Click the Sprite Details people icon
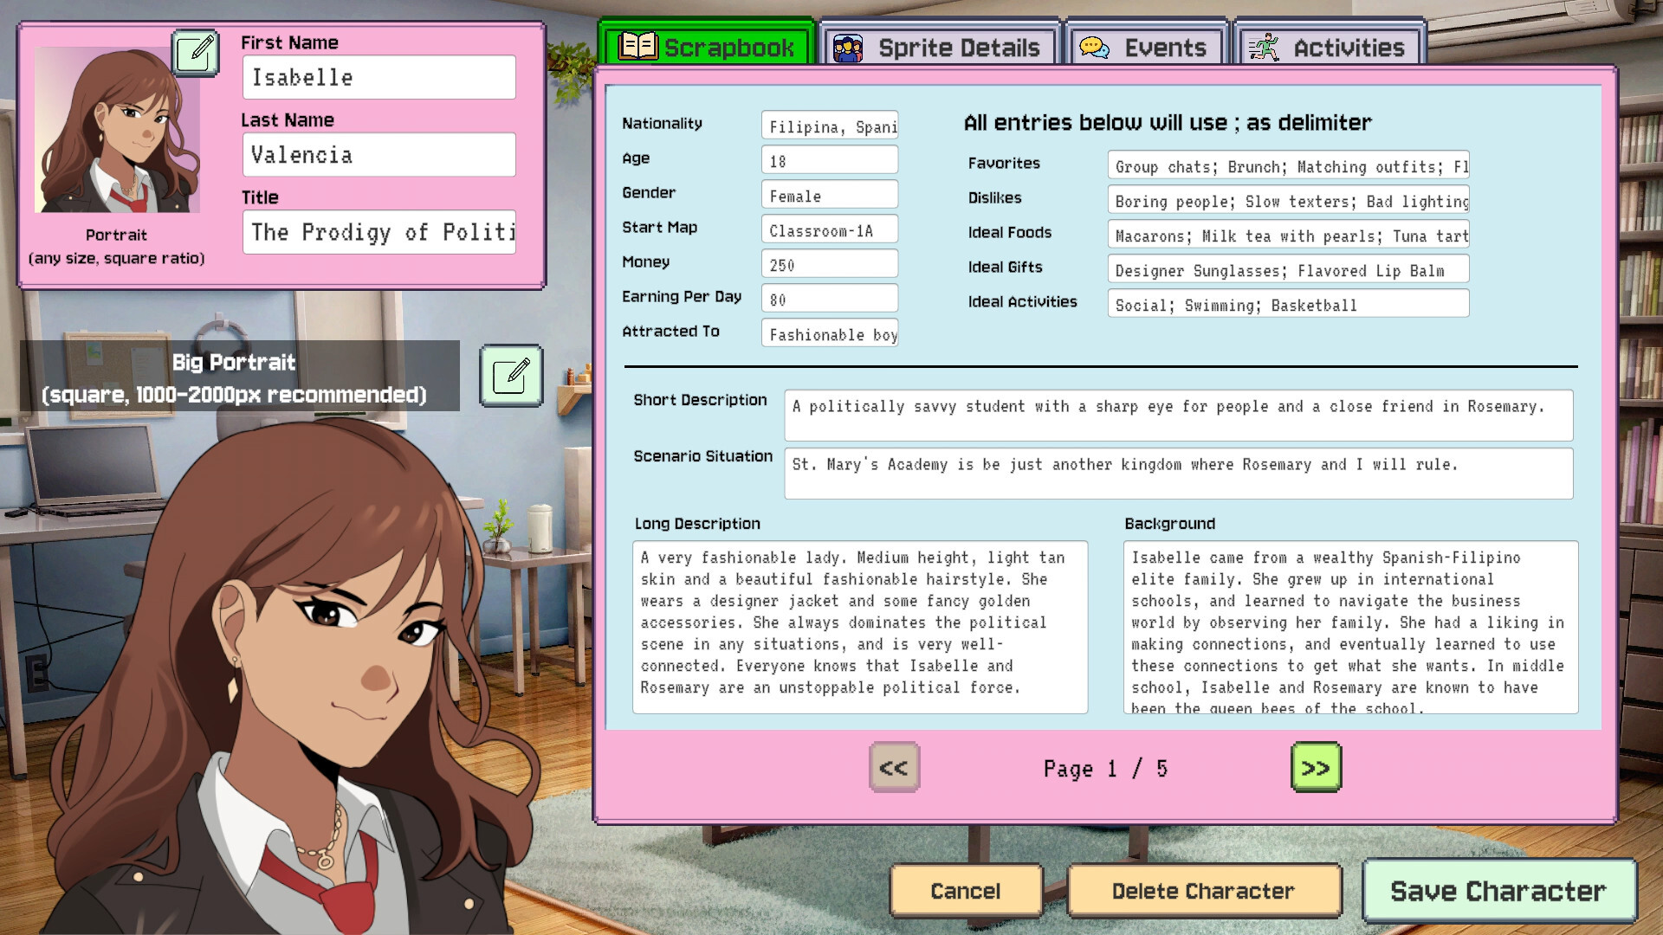The height and width of the screenshot is (935, 1663). tap(847, 48)
